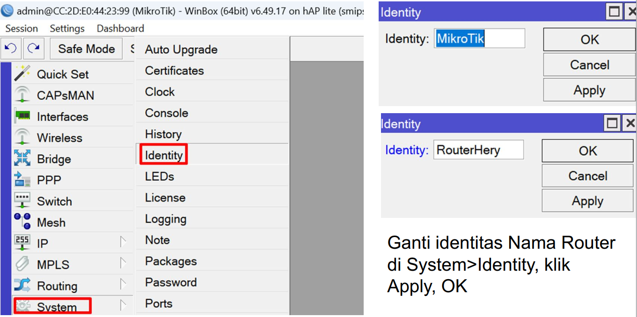Expand the Routing submenu arrow

[x=123, y=285]
